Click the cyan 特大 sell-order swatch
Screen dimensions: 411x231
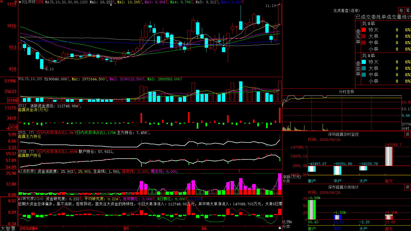(x=364, y=62)
